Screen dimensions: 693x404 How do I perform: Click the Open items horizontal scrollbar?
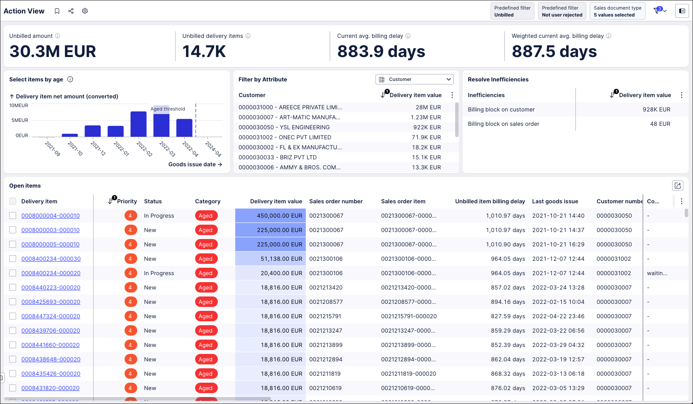[137, 398]
